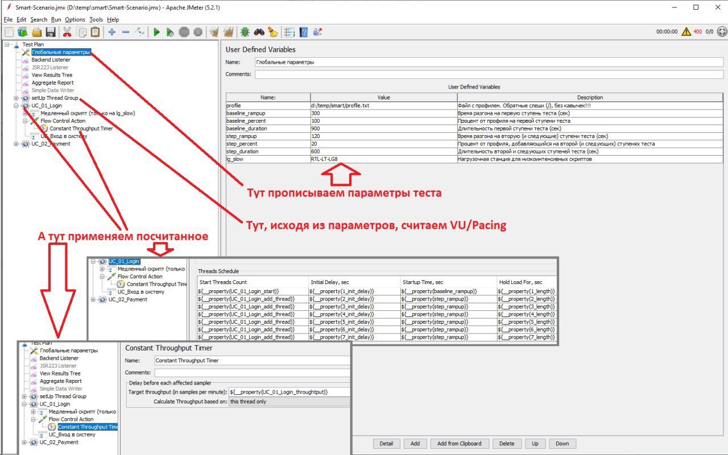728x455 pixels.
Task: Click Detail button below variables table
Action: click(x=386, y=444)
